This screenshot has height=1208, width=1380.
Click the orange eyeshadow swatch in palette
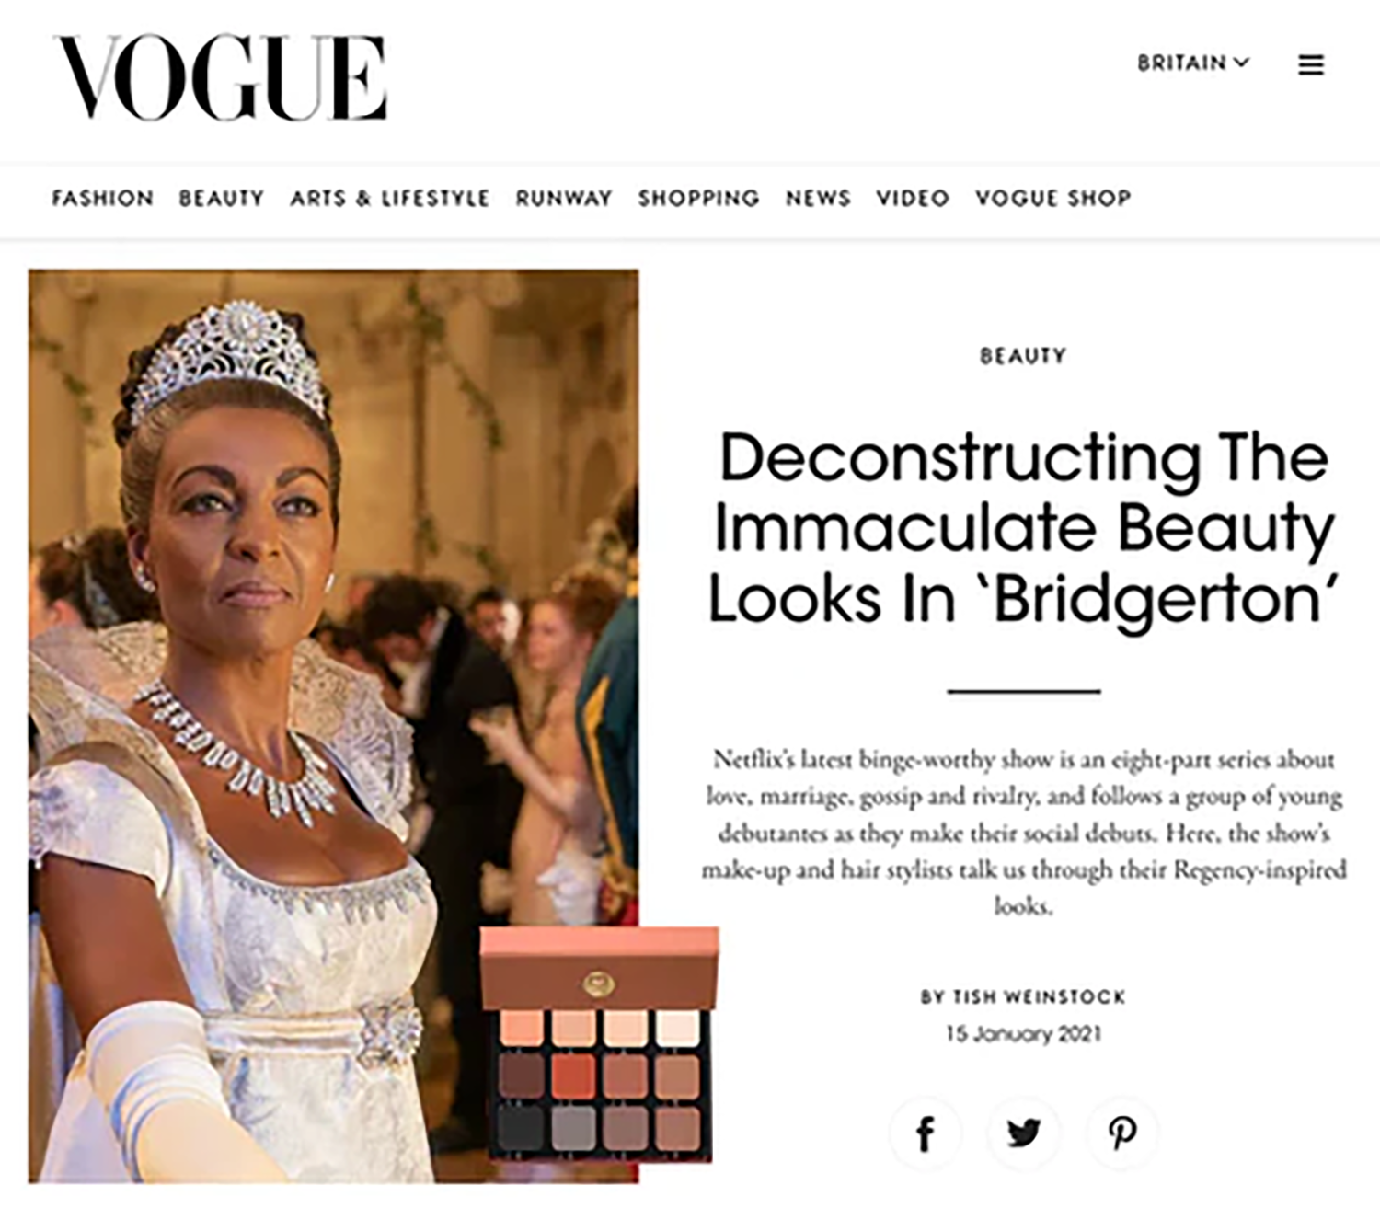572,1076
